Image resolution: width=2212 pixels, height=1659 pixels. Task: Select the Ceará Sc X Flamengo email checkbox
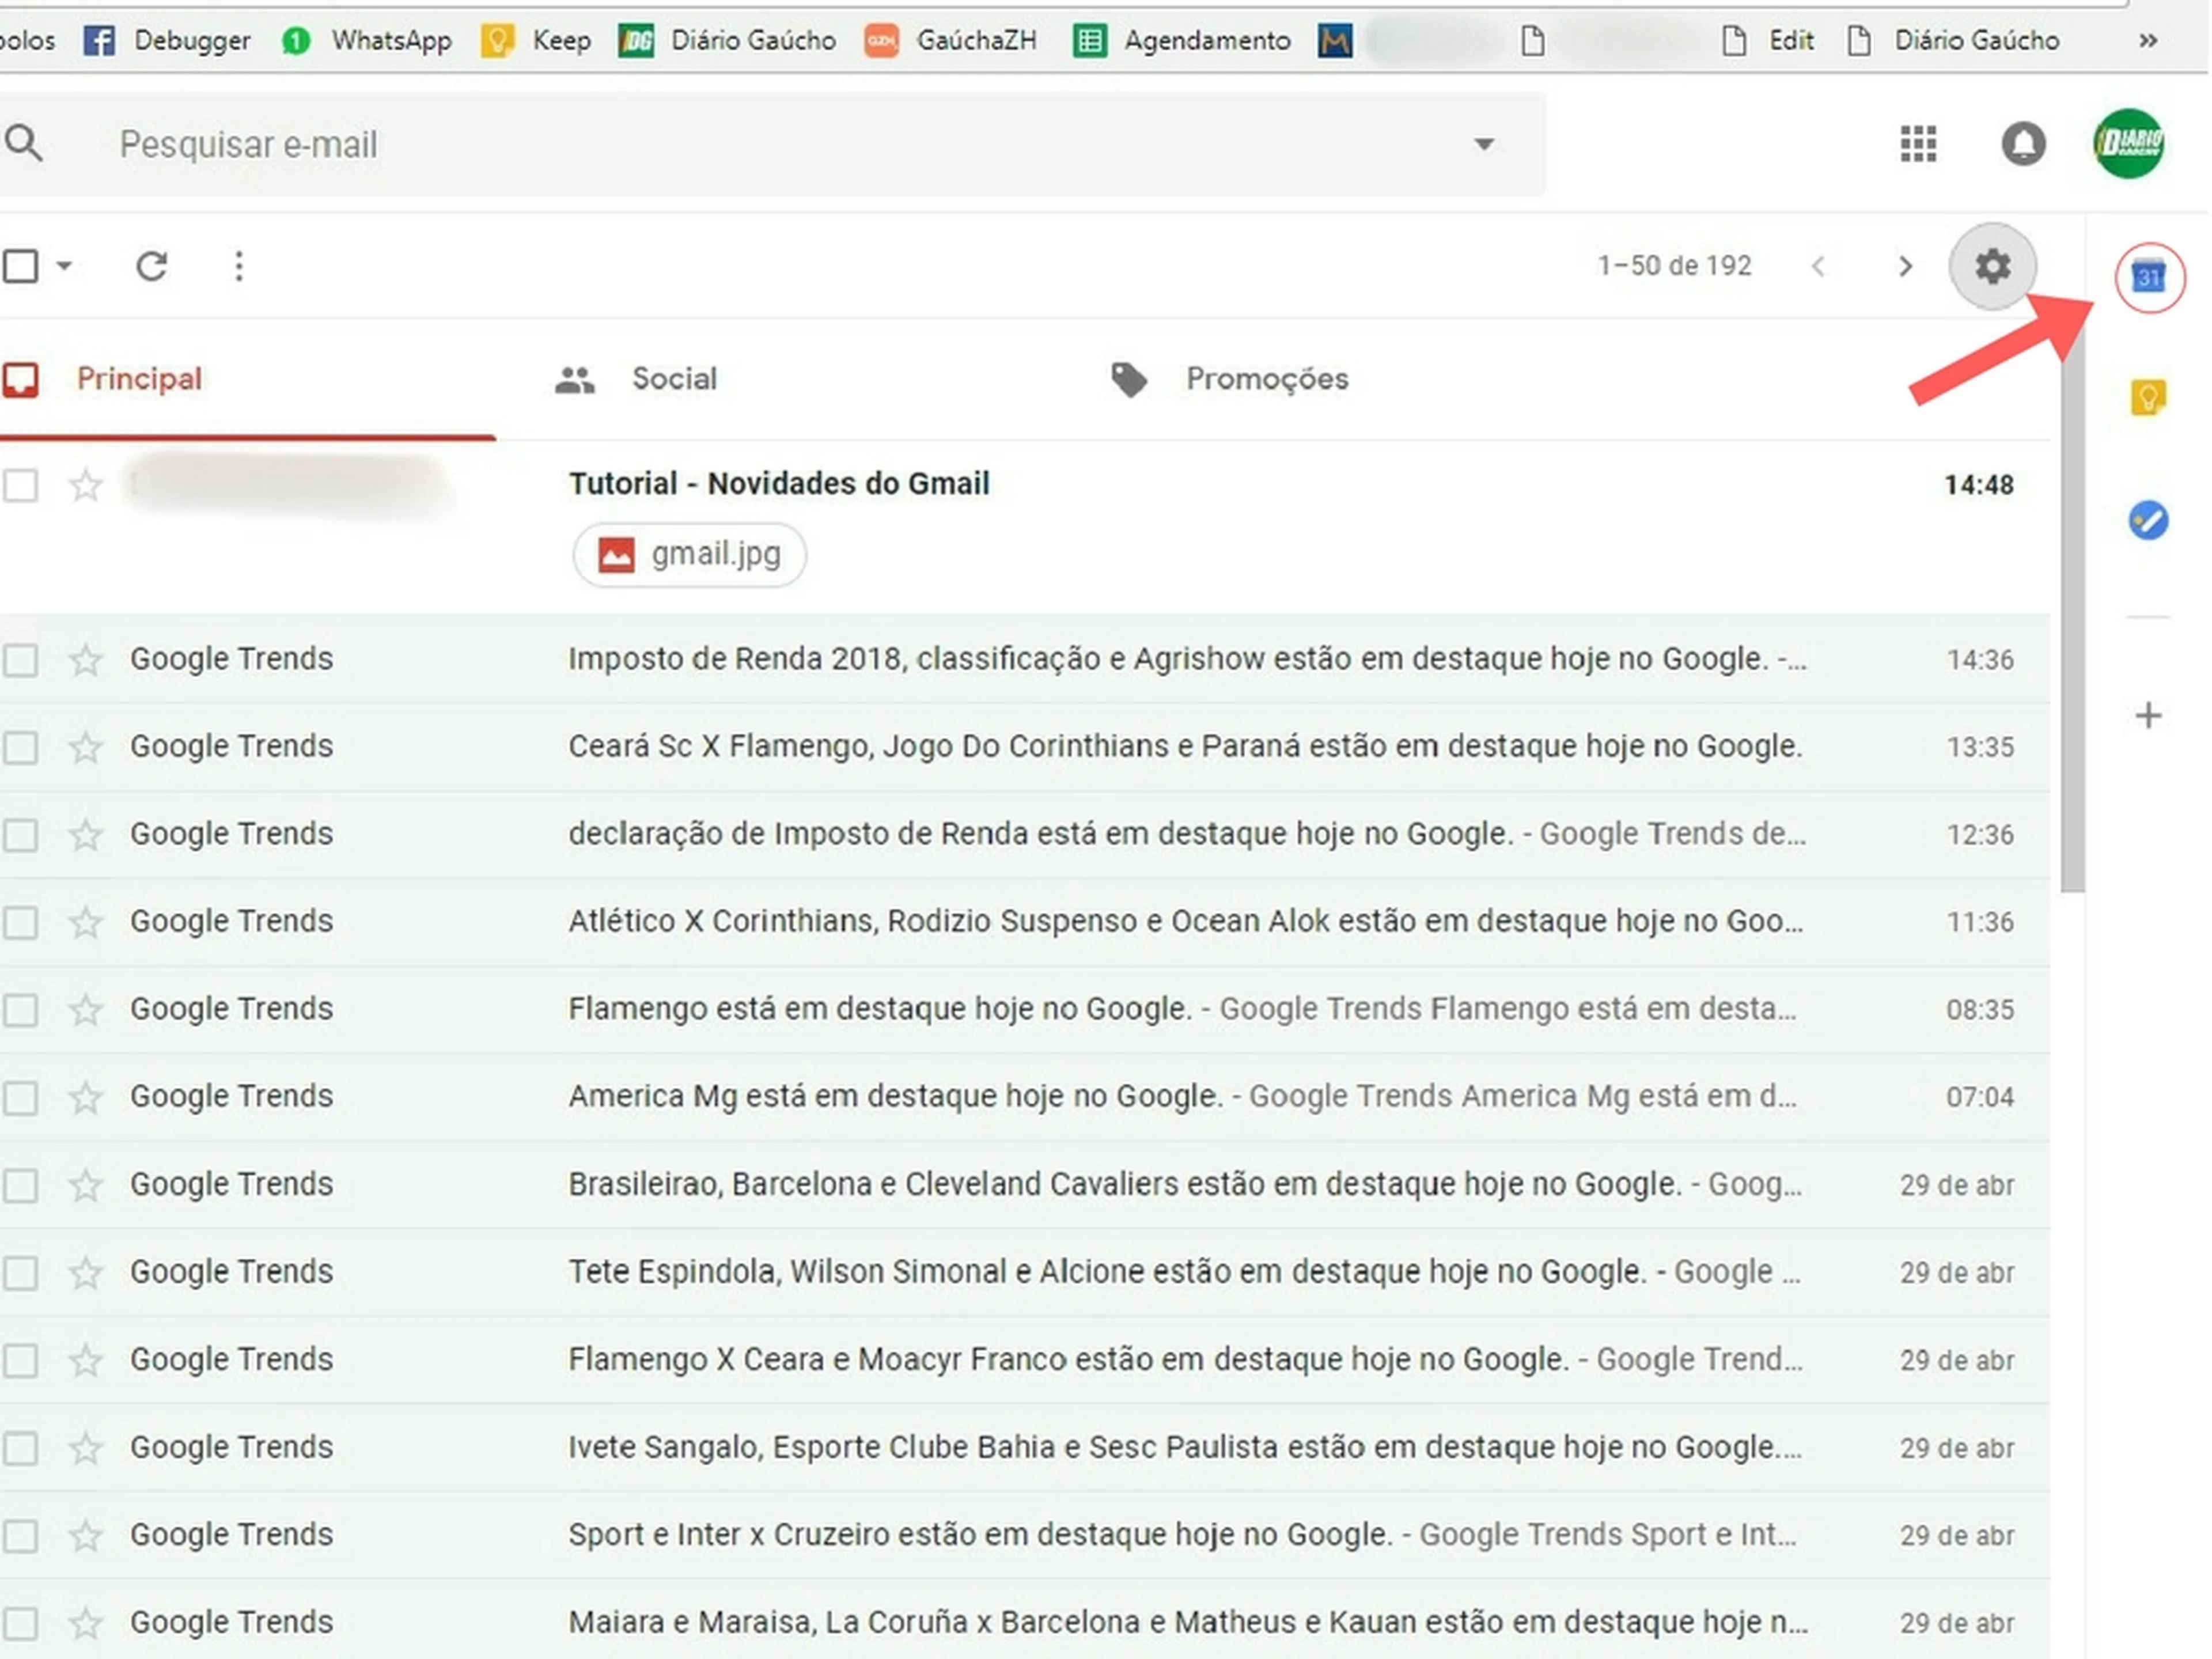(20, 747)
